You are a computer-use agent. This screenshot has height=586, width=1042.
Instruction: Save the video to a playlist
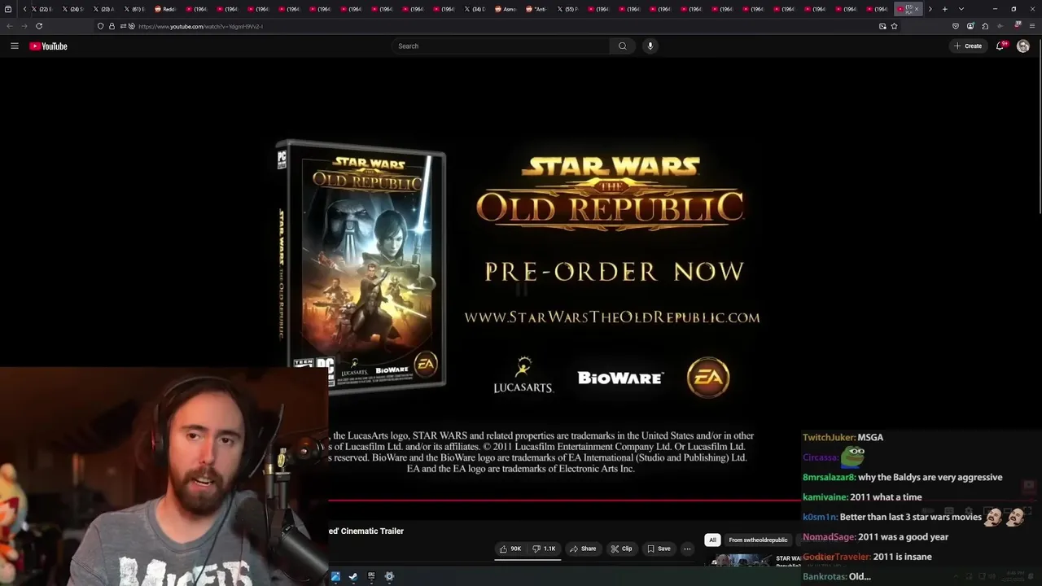(659, 549)
